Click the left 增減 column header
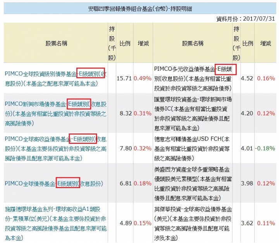The height and width of the screenshot is (243, 279). (x=143, y=43)
